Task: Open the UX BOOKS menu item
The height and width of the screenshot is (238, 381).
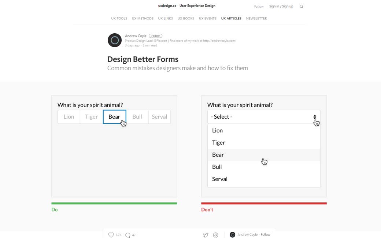Action: click(x=186, y=18)
